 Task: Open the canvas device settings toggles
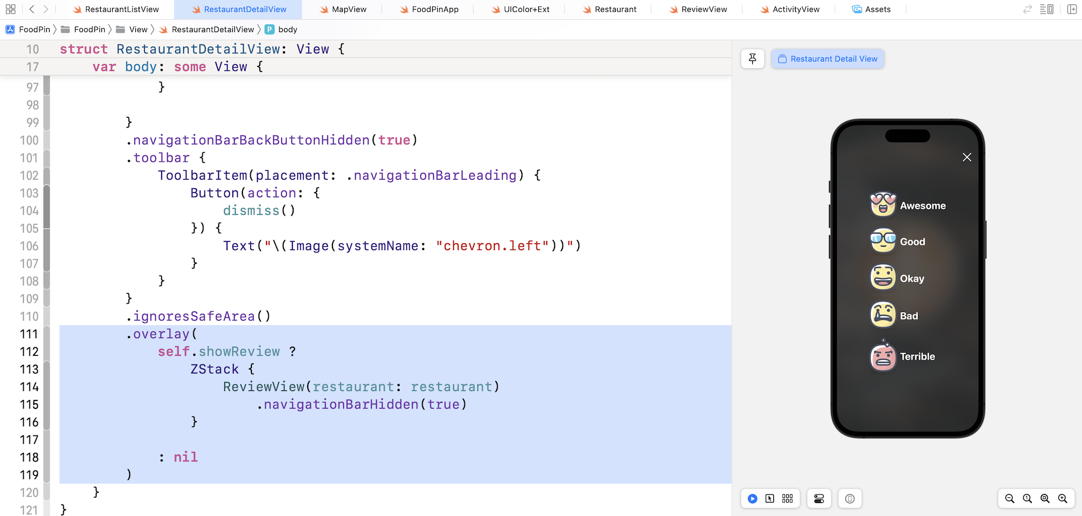pos(819,499)
